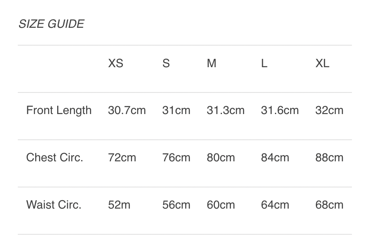Select the Chest Circ. row label
This screenshot has height=248, width=366.
click(55, 158)
